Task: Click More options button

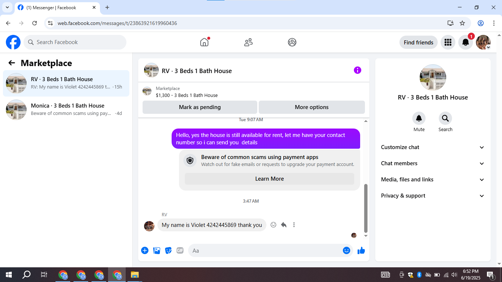Action: [x=312, y=107]
